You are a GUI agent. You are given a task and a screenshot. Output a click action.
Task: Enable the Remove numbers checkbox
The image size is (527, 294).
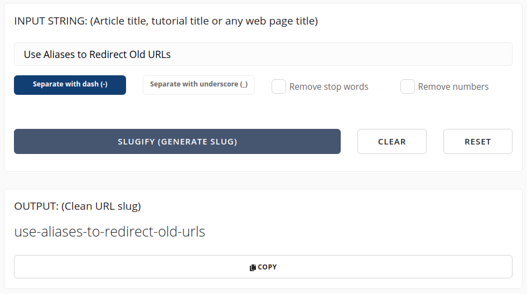click(407, 86)
